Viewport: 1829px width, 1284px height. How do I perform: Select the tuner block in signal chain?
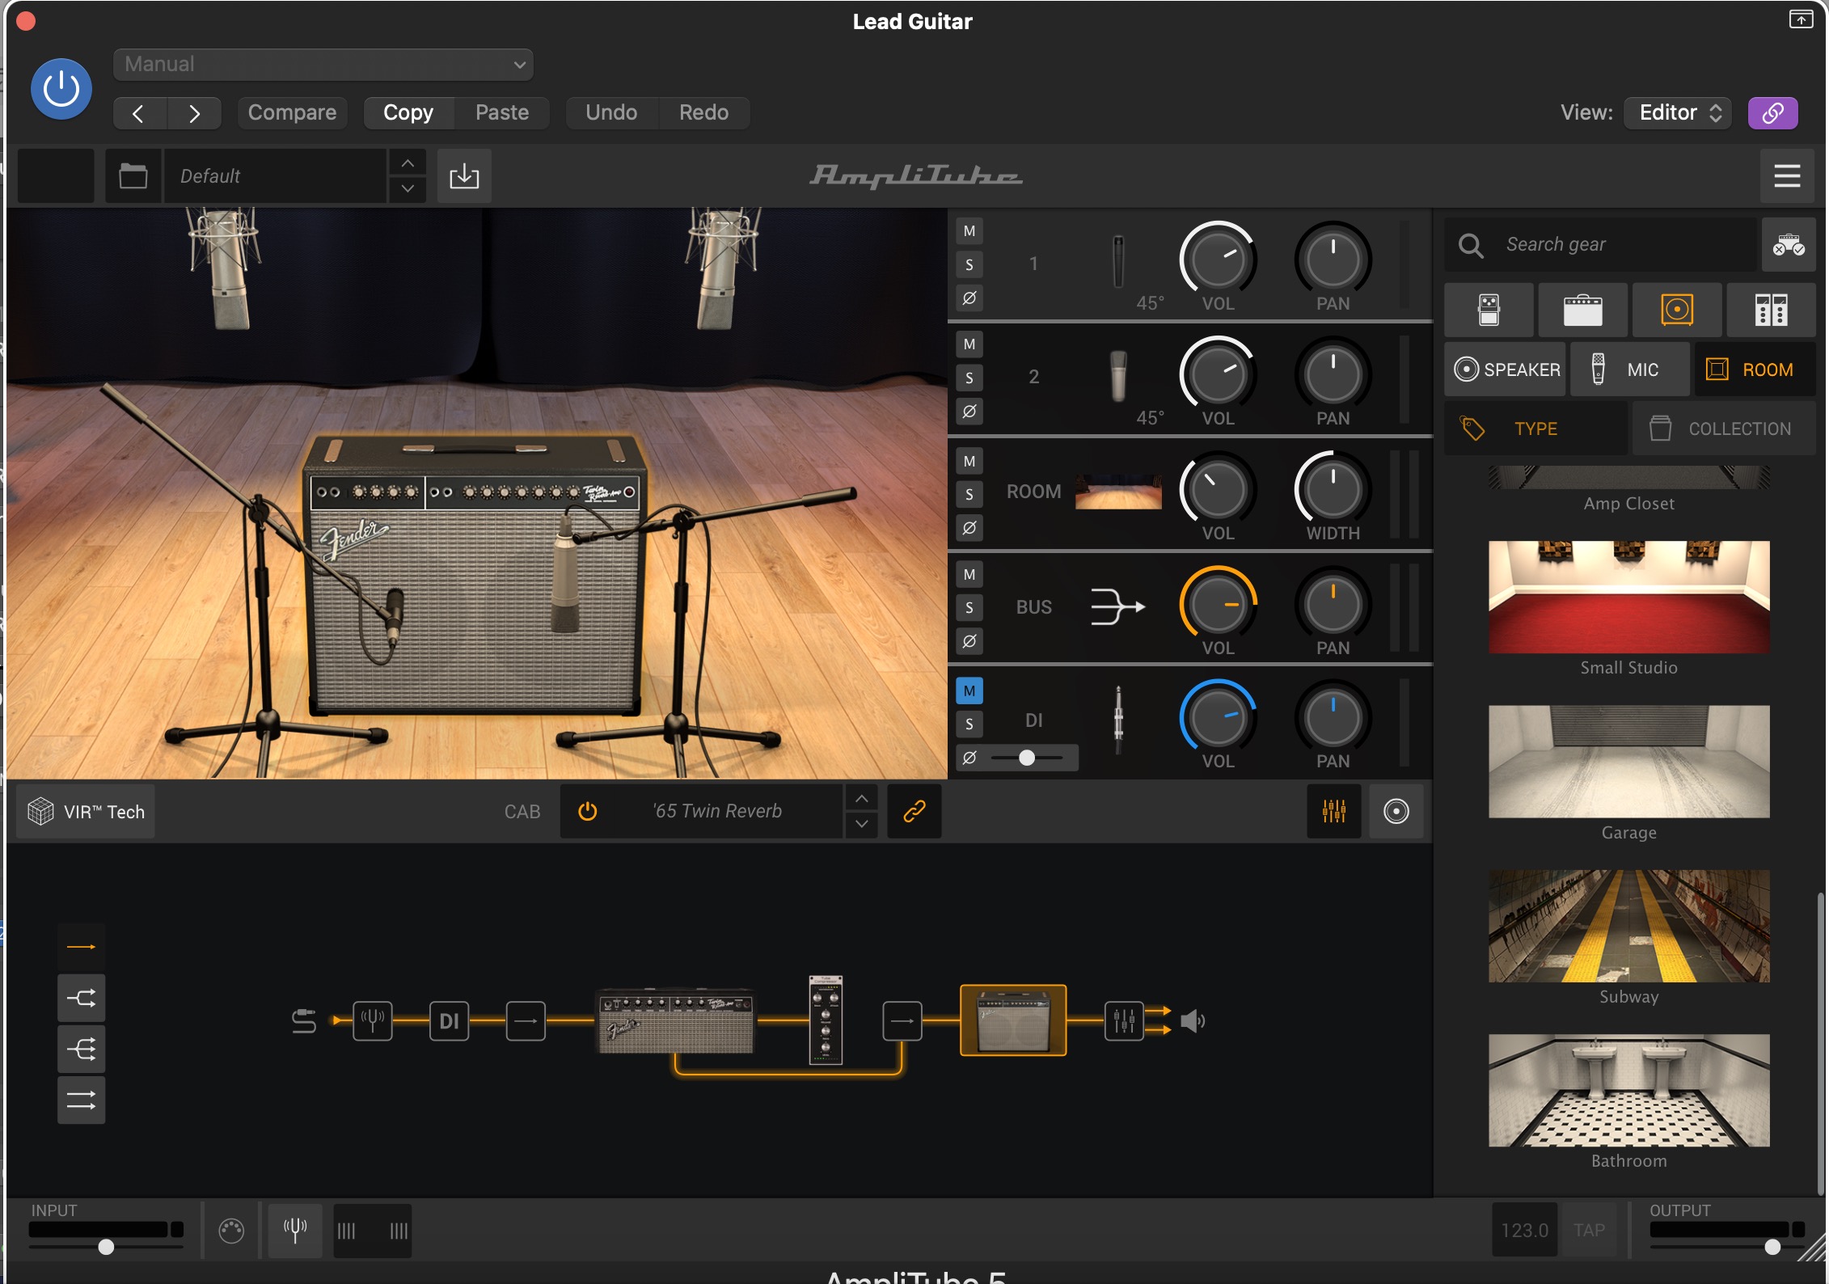(373, 1020)
